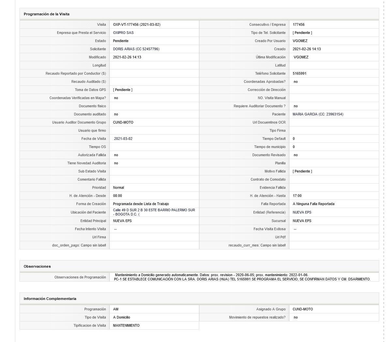Click the 'Fecha Visita Exitosa' label
The image size is (387, 342).
tap(270, 229)
